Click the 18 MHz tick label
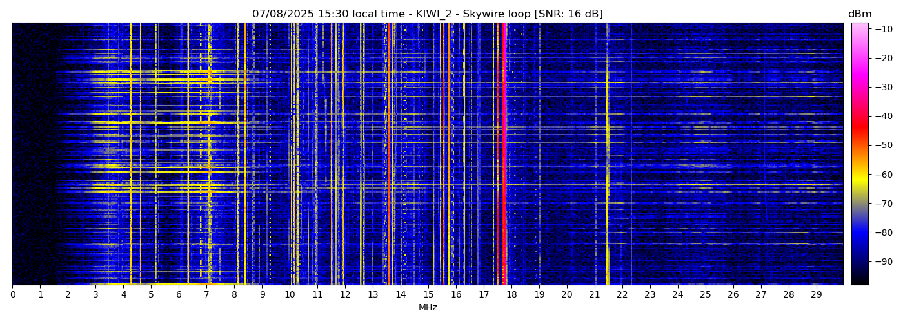 tap(511, 295)
